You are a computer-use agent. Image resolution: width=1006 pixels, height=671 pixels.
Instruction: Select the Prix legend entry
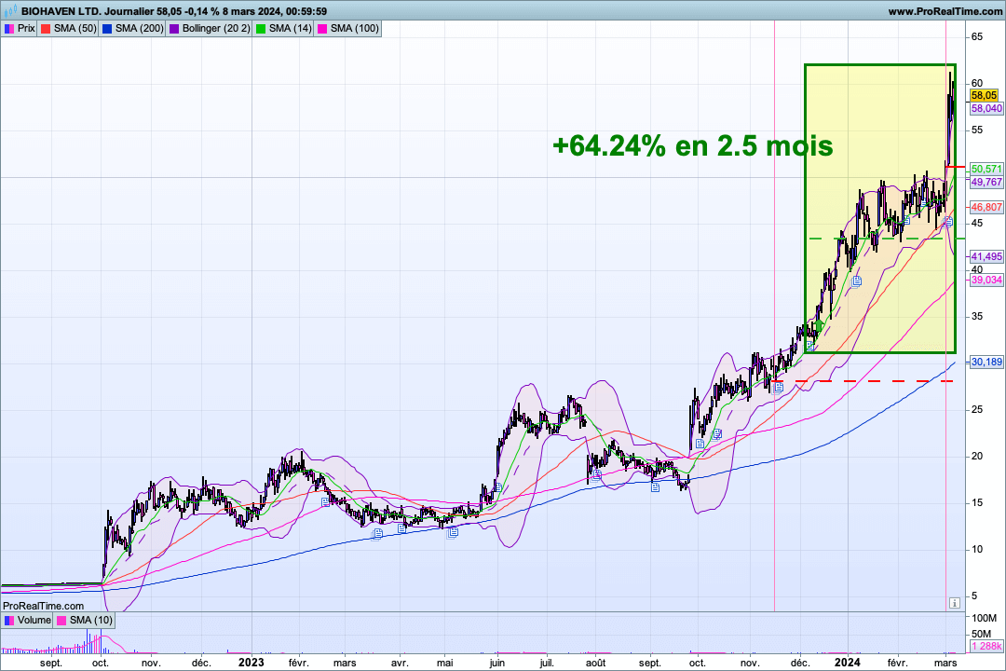pyautogui.click(x=20, y=28)
